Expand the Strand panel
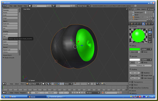This screenshot has height=101, width=158. (130, 91)
